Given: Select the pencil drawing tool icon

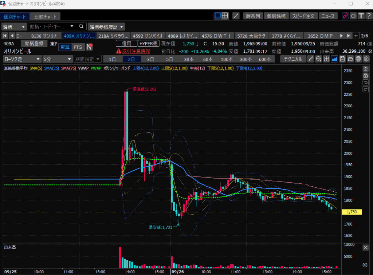Looking at the screenshot, I should 311,59.
